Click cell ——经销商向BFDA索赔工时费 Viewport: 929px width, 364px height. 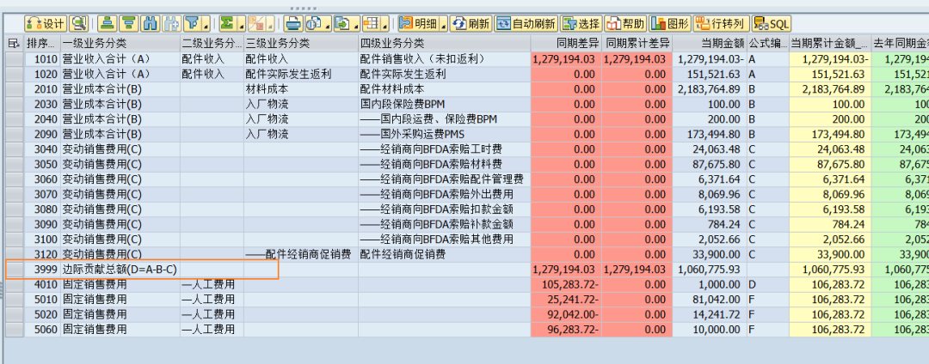[445, 149]
